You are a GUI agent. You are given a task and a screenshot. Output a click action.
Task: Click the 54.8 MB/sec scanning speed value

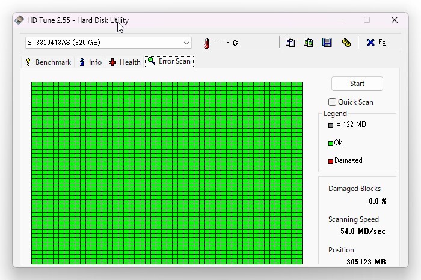363,231
